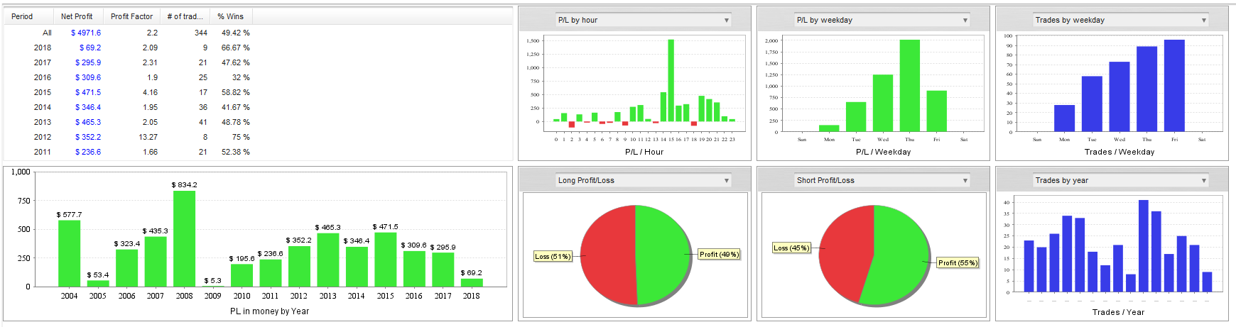Sort by the Net Profit column header
Viewport: 1236px width, 327px height.
[78, 16]
